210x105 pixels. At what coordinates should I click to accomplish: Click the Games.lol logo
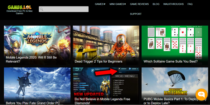[x=20, y=7]
